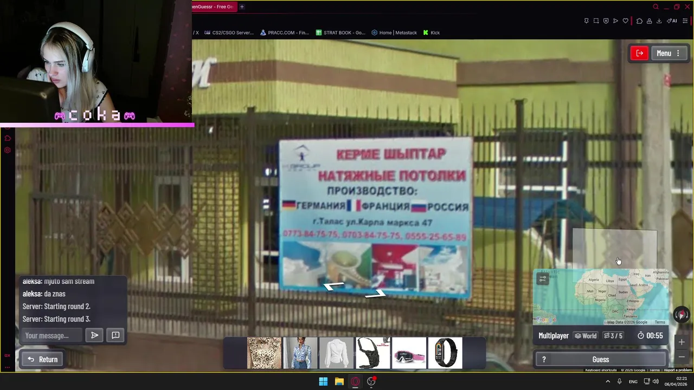694x390 pixels.
Task: Click the OBS Studio taskbar icon
Action: (371, 381)
